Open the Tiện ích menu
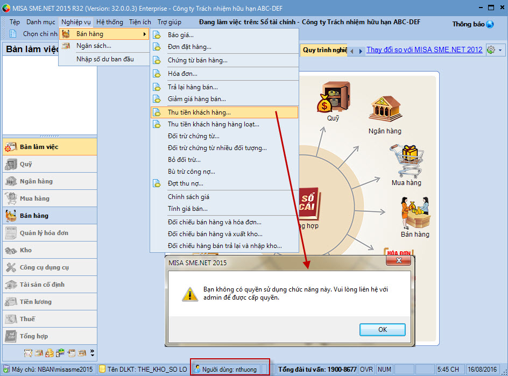The height and width of the screenshot is (376, 508). point(140,22)
